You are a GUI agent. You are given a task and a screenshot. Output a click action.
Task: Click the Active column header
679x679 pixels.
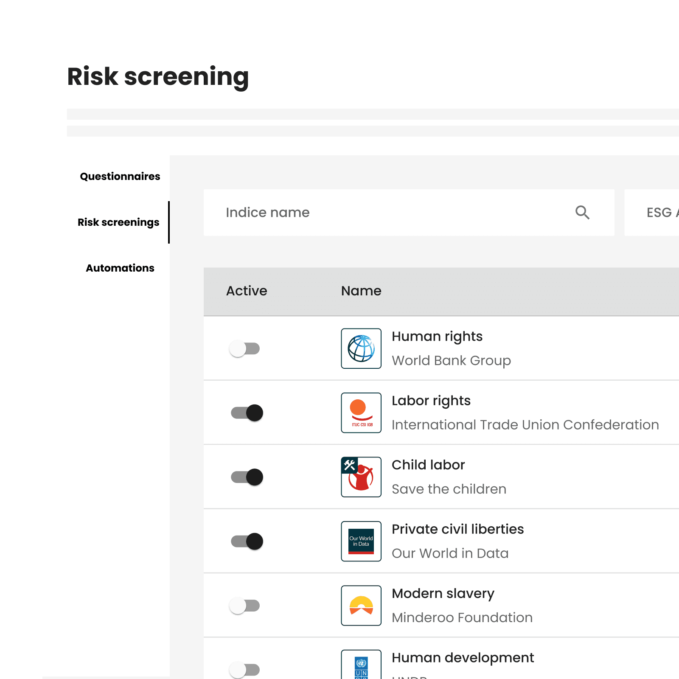pyautogui.click(x=247, y=291)
